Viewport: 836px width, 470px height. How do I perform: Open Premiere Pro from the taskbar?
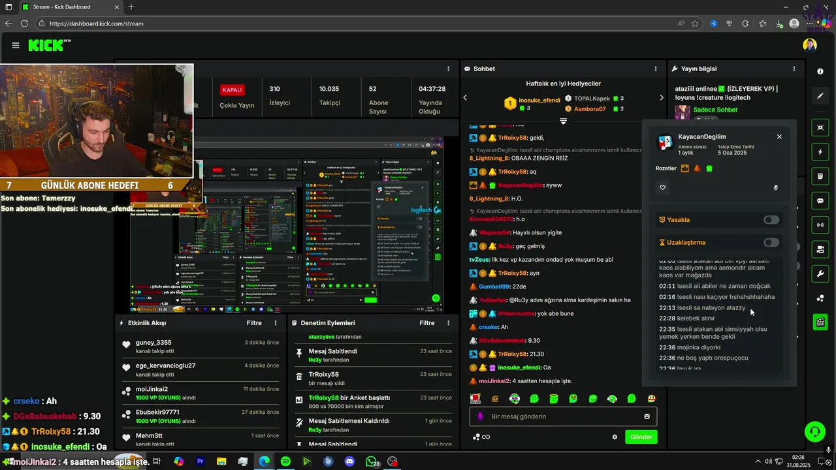click(200, 462)
